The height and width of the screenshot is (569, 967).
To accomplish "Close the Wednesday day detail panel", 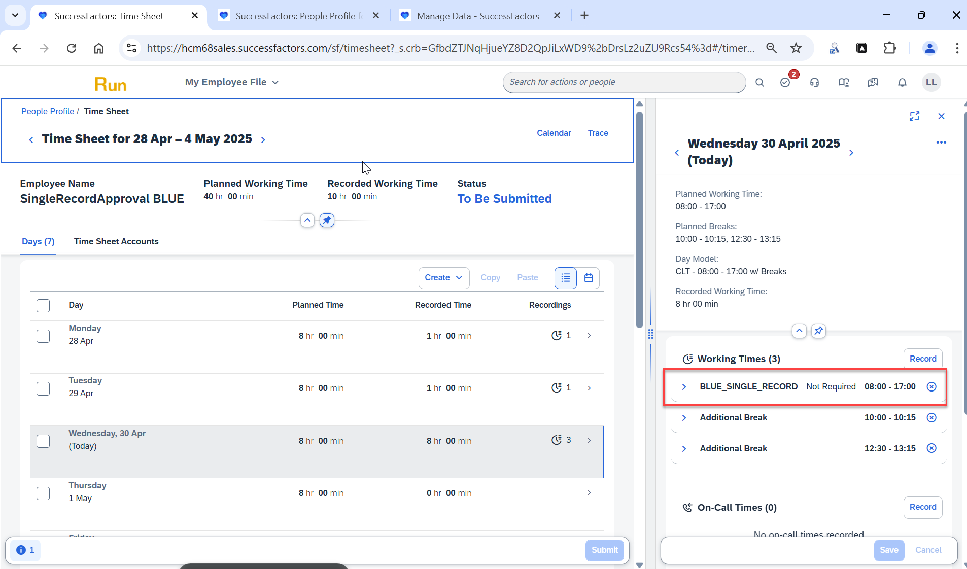I will [x=941, y=116].
